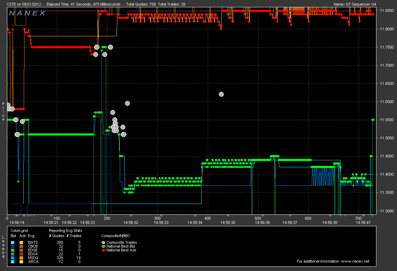Choose the EDGX ask color swatch
Image resolution: width=397 pixels, height=271 pixels.
point(21,254)
